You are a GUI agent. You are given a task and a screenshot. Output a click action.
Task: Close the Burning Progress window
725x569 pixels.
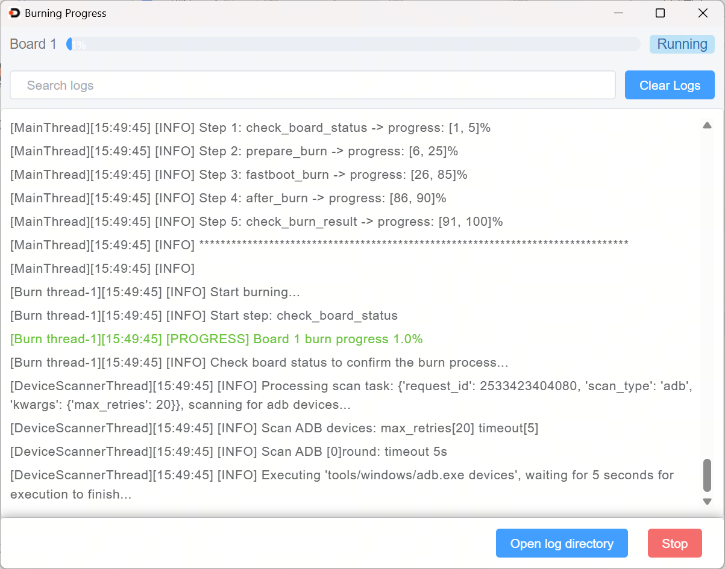pos(703,13)
